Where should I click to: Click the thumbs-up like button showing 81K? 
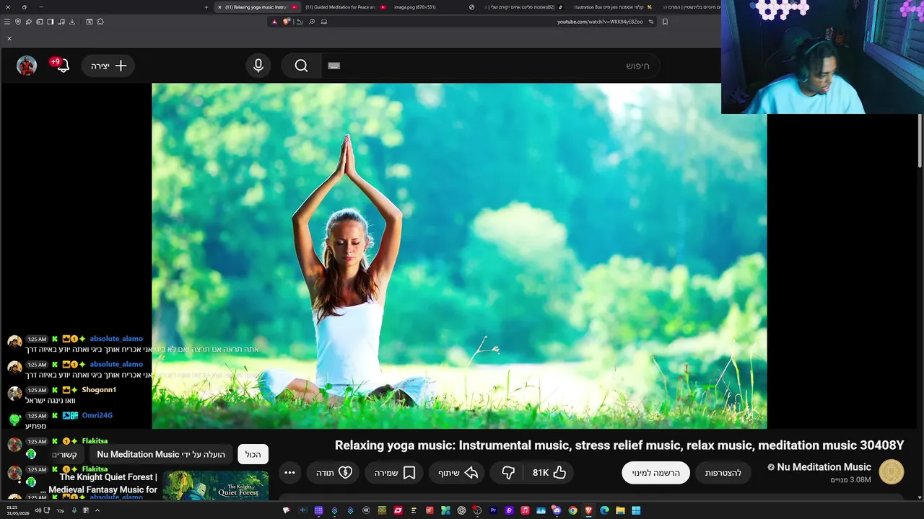click(549, 473)
